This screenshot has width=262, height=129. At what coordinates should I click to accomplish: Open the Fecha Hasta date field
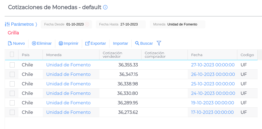click(x=129, y=24)
